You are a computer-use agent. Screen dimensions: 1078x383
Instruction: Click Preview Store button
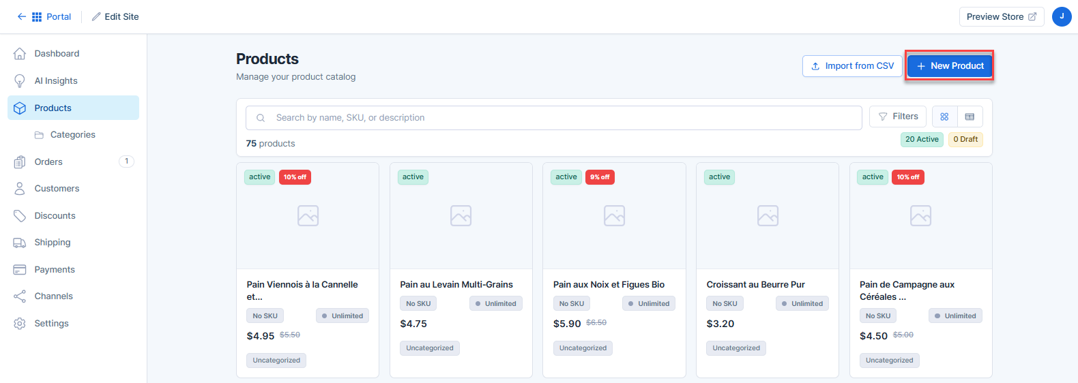click(1002, 16)
